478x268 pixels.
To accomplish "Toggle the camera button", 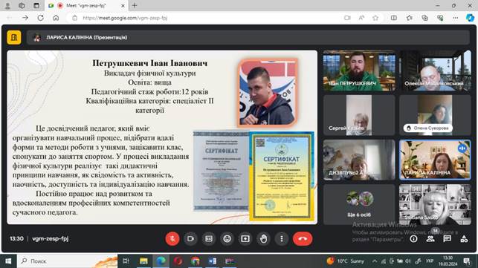I will point(190,239).
